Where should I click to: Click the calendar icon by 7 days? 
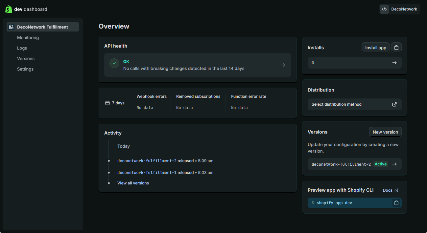(107, 103)
